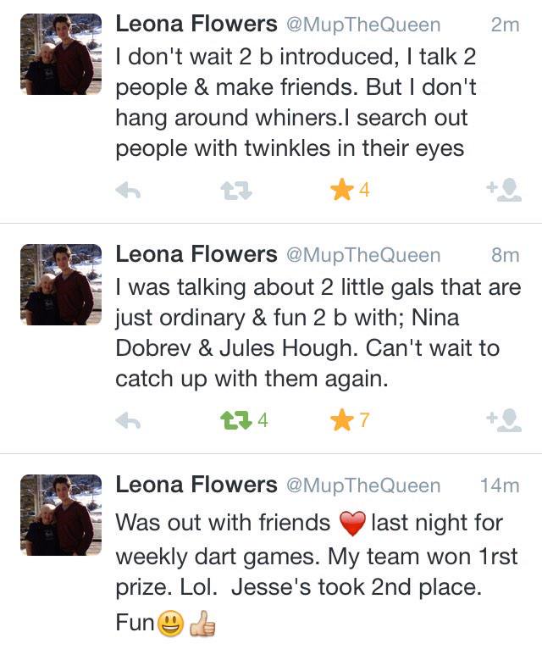The width and height of the screenshot is (542, 649).
Task: Open the tweet about weekly dart games
Action: [317, 572]
